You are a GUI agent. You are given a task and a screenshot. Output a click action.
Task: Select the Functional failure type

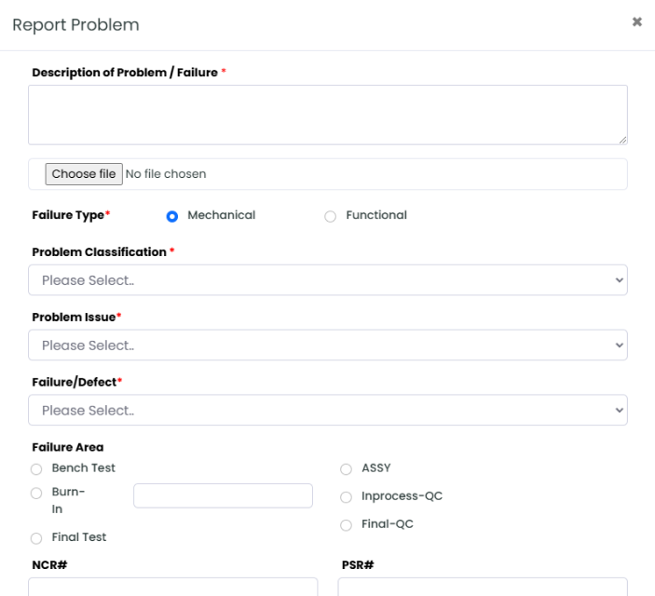pos(330,216)
